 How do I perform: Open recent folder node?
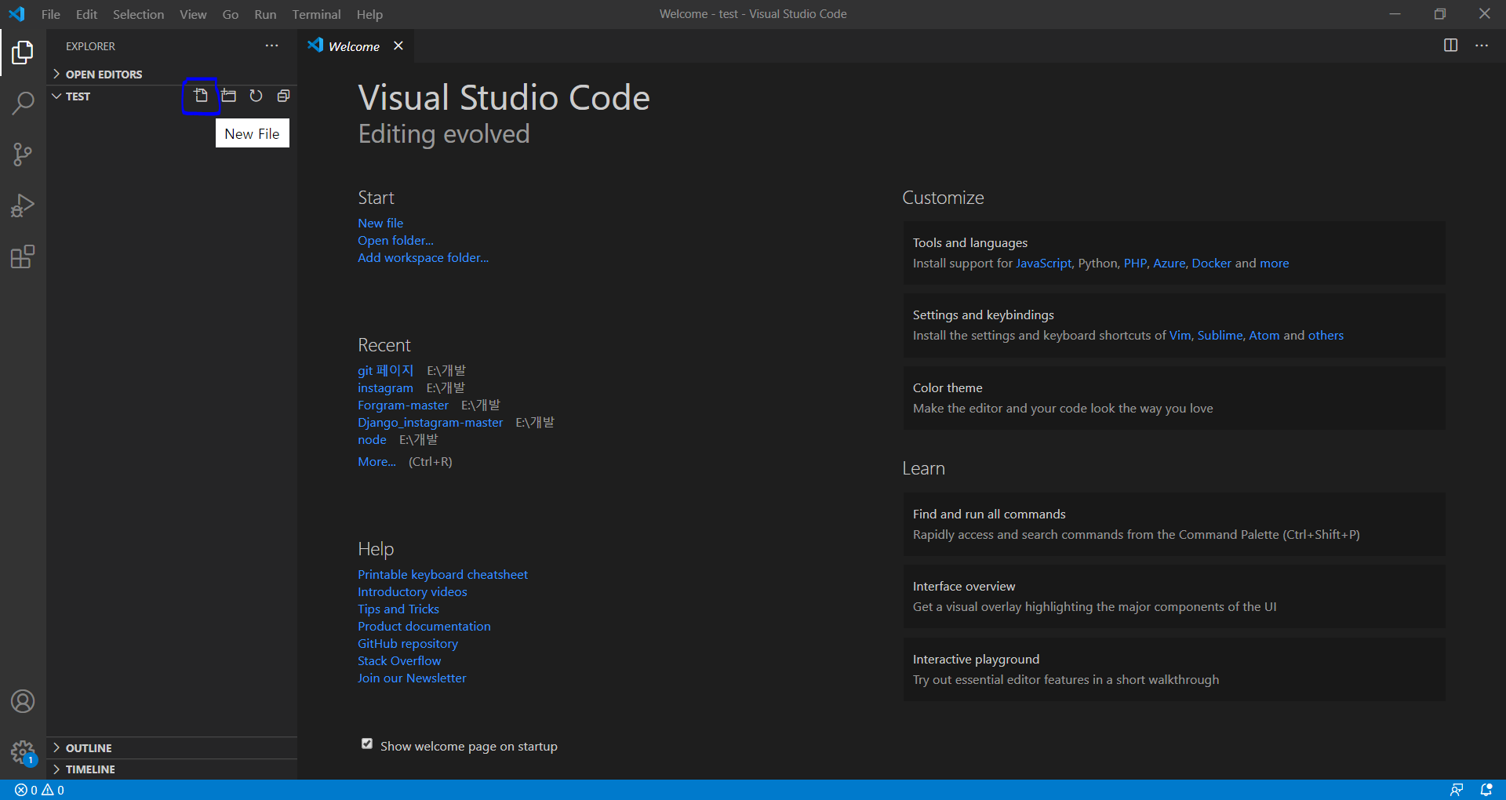coord(372,439)
